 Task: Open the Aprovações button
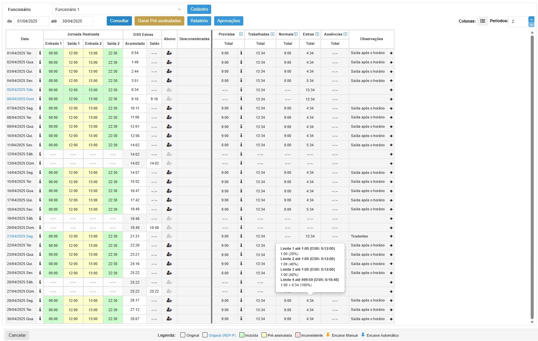click(229, 21)
